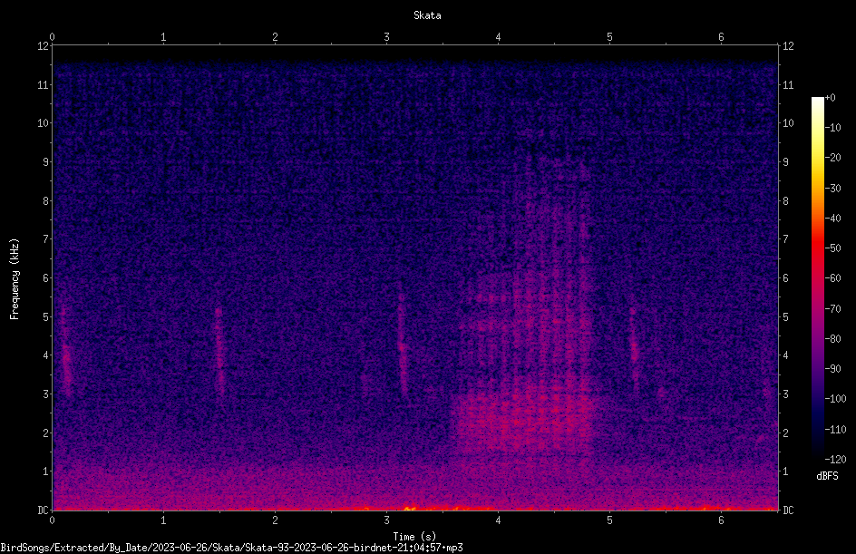
Task: Click '9' on the left frequency axis
Action: 46,162
